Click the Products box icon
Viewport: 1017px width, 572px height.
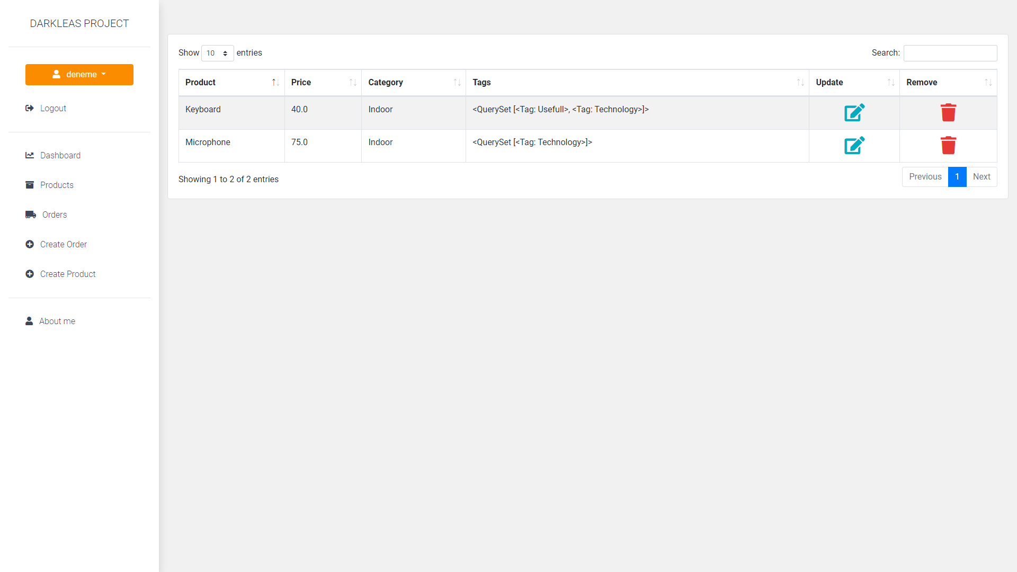click(30, 185)
